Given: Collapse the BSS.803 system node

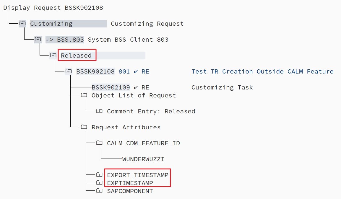Looking at the screenshot, I should click(x=38, y=39).
